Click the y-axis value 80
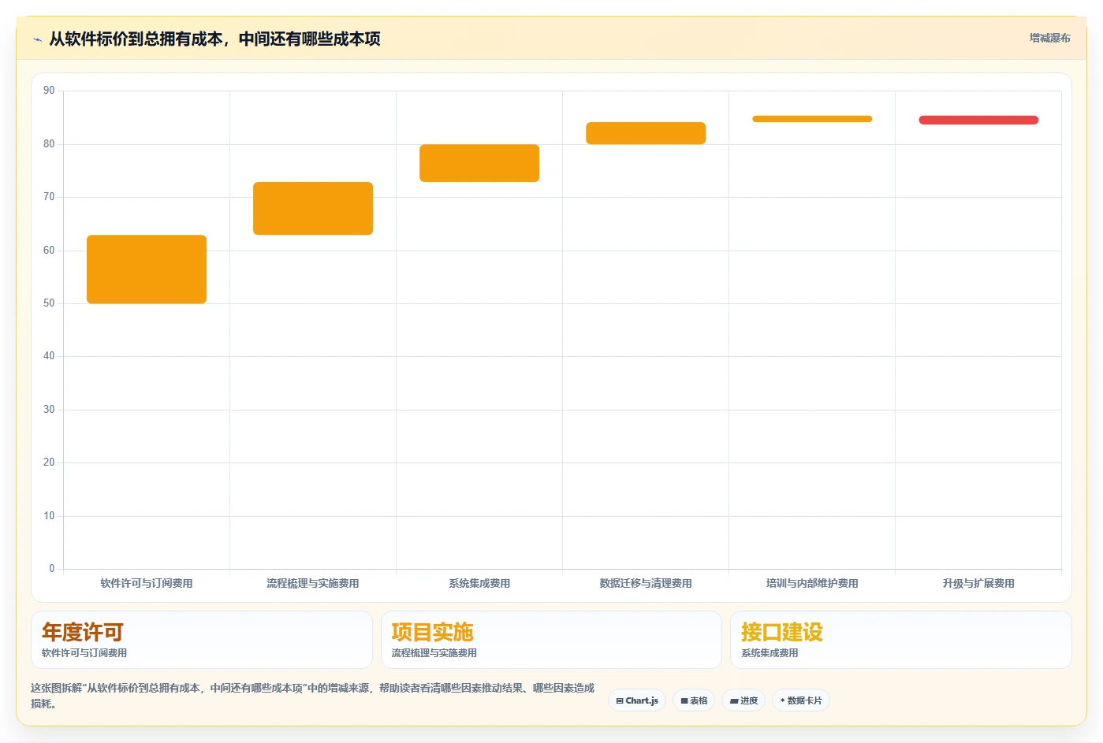The height and width of the screenshot is (743, 1103). pyautogui.click(x=49, y=144)
